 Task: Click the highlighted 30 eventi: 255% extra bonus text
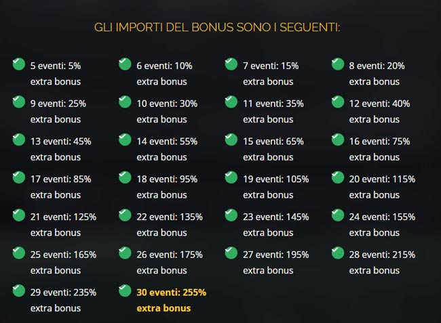click(x=171, y=300)
